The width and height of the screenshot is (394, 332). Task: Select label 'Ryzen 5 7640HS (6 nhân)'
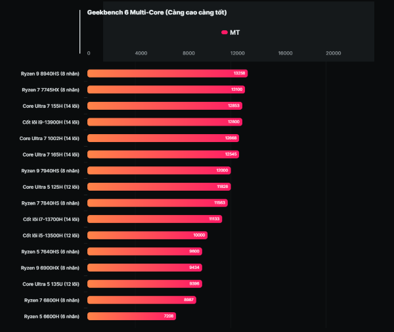(x=51, y=252)
